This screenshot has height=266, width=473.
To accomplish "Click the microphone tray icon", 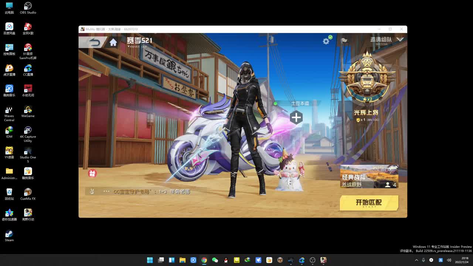I will pos(423,260).
